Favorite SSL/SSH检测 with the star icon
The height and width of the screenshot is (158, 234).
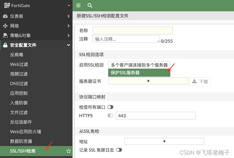click(x=68, y=151)
